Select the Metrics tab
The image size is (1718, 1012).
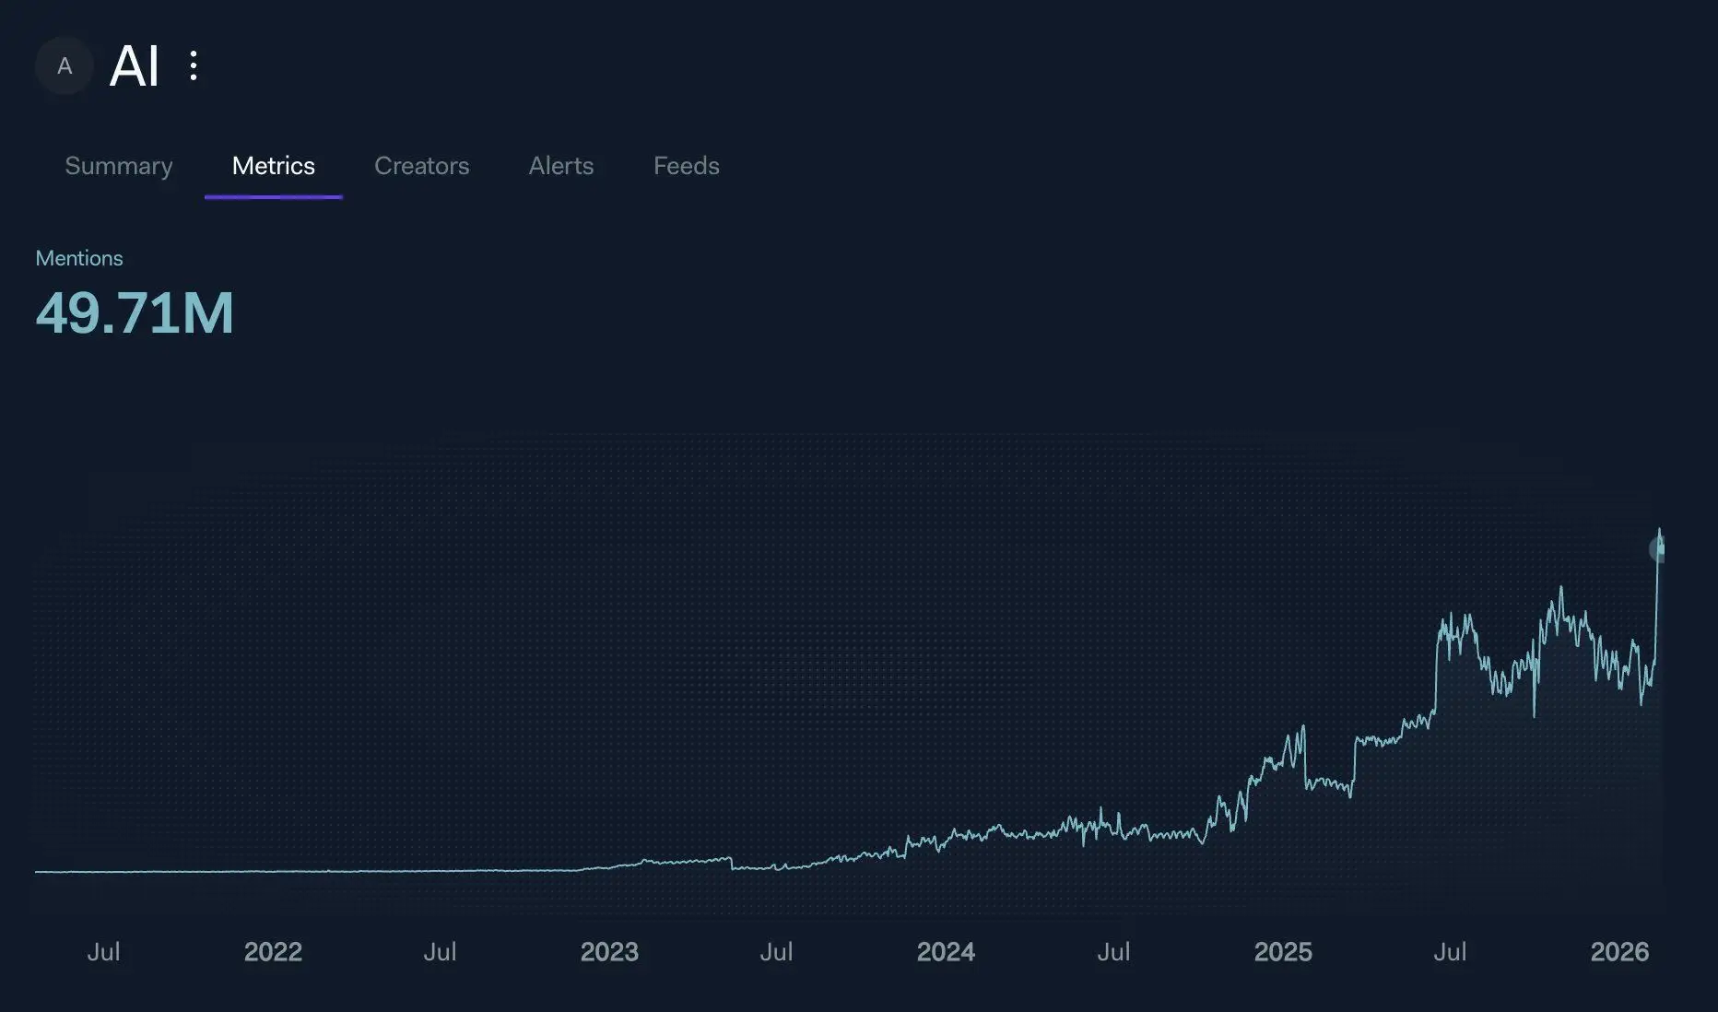point(274,166)
